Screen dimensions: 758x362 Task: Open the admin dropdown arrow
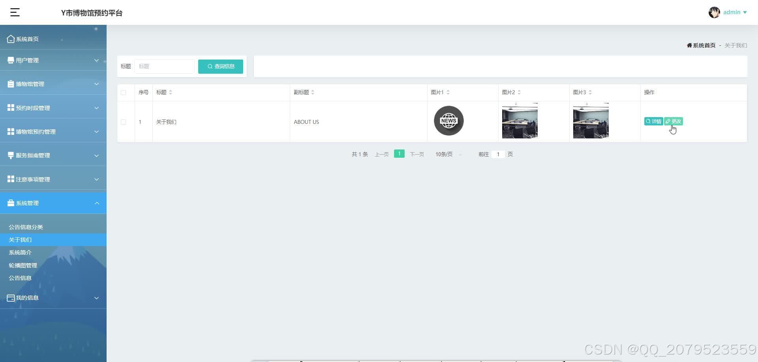click(745, 12)
